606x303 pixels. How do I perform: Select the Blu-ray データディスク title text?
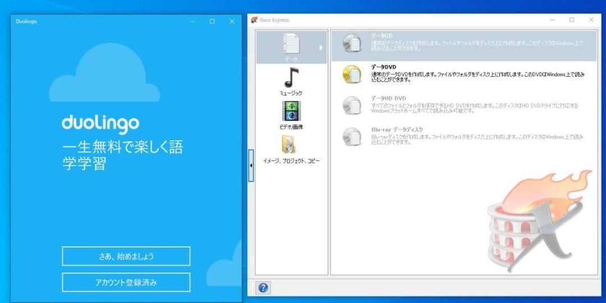[x=397, y=130]
